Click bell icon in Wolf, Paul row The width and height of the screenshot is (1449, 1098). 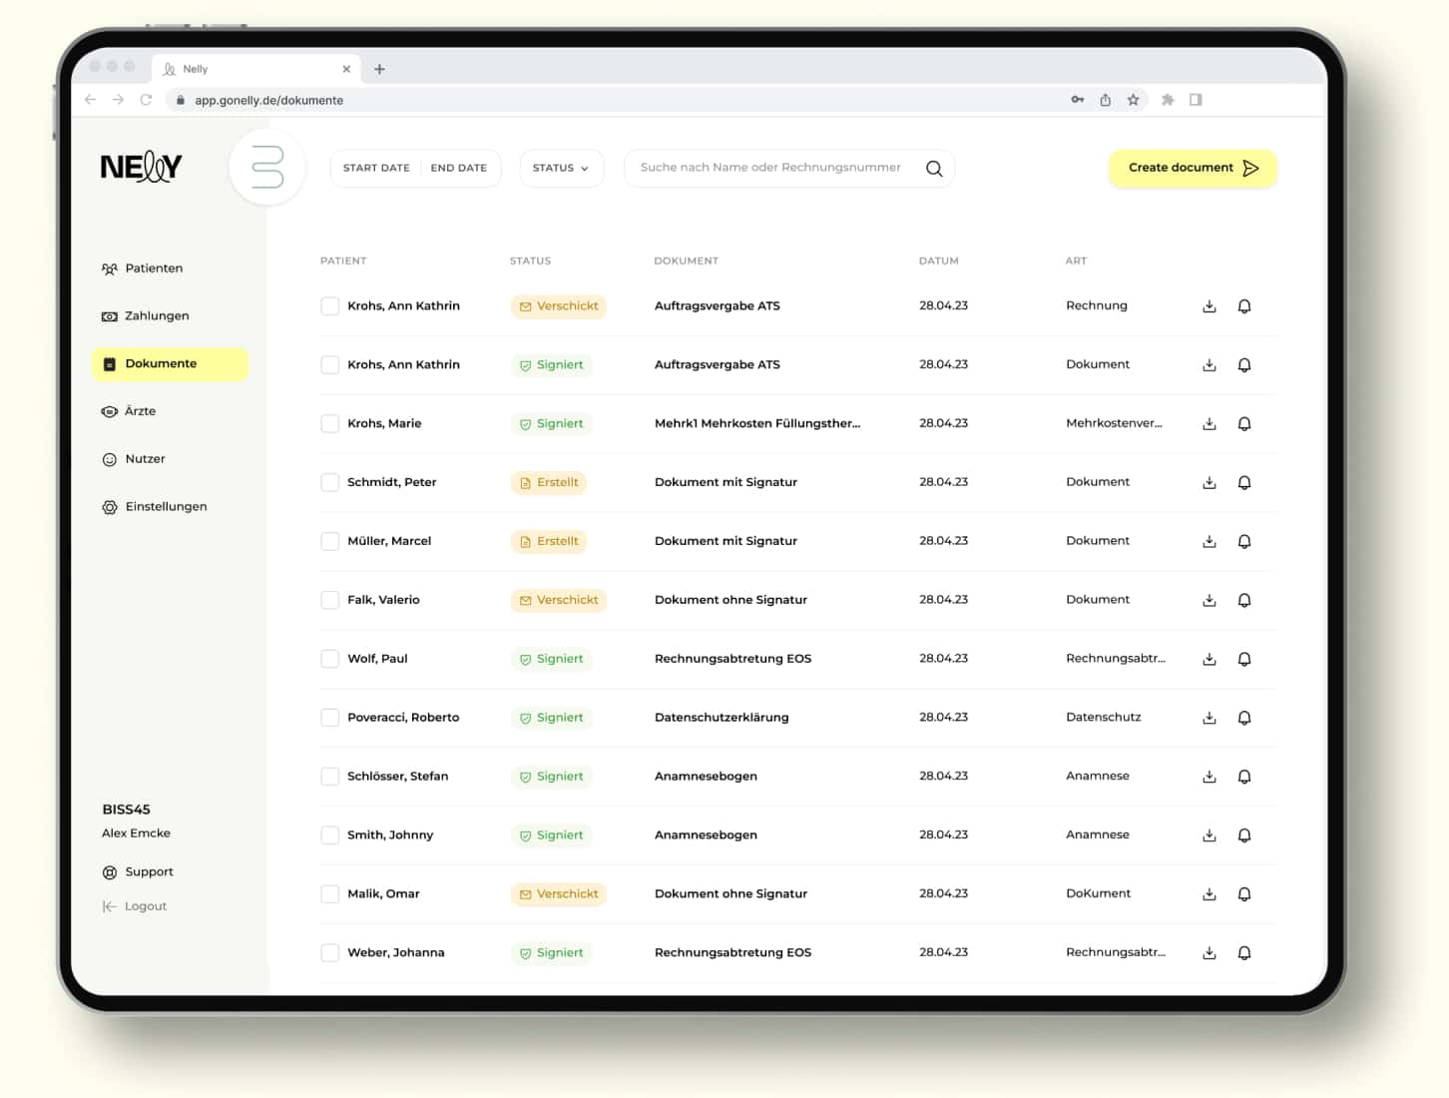[x=1244, y=660]
